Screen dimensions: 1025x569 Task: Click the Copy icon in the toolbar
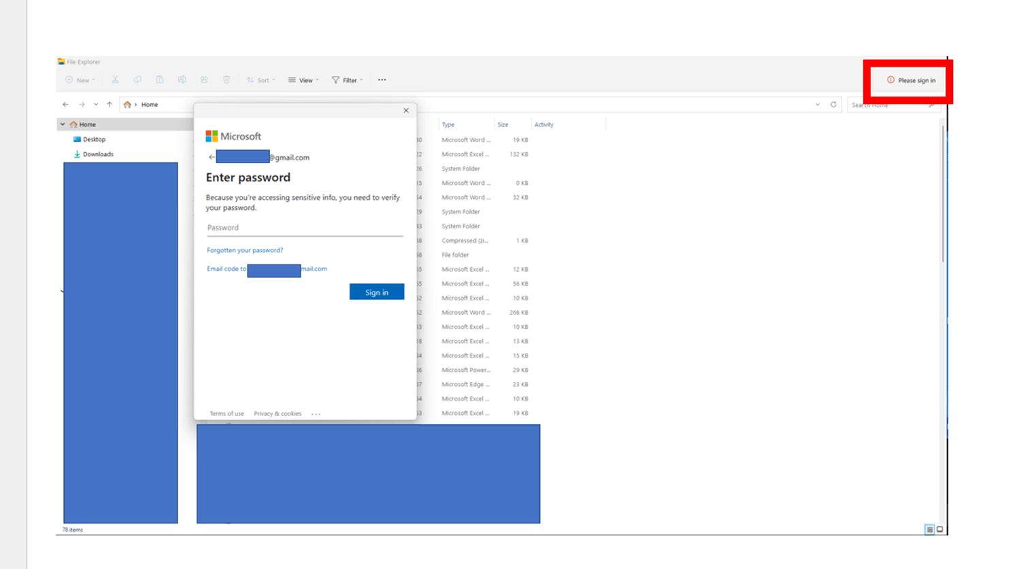click(137, 80)
